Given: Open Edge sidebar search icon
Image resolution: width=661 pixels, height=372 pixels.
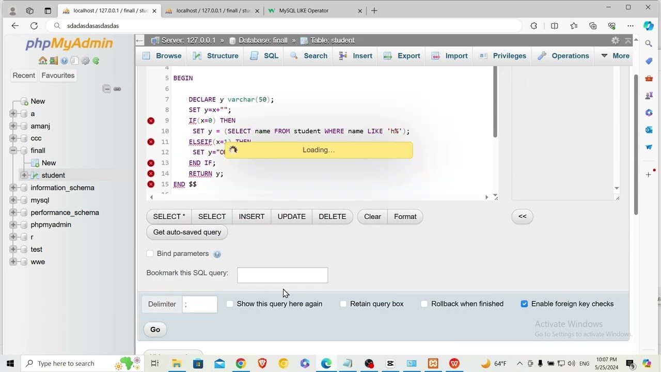Looking at the screenshot, I should click(x=649, y=44).
